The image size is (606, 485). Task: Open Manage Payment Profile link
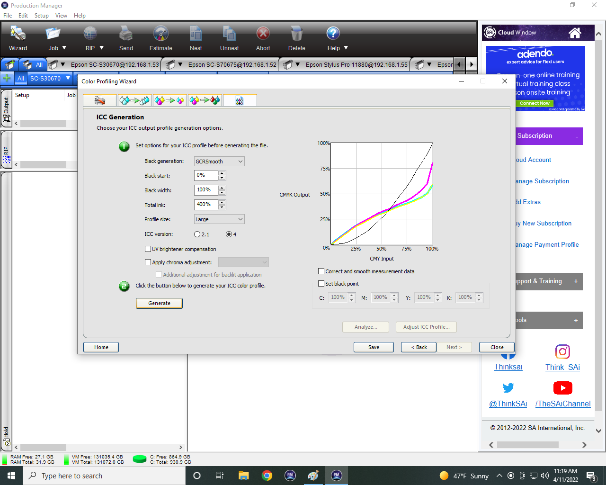pos(547,244)
